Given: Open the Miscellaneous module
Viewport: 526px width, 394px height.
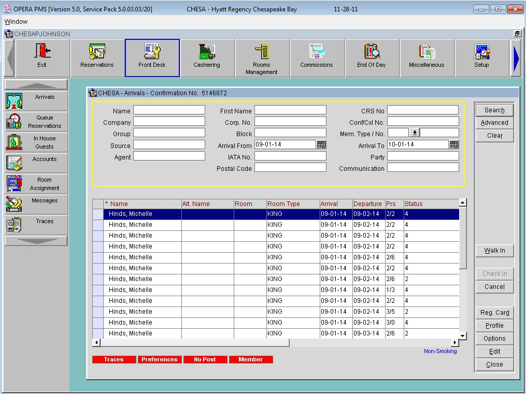Looking at the screenshot, I should 427,58.
